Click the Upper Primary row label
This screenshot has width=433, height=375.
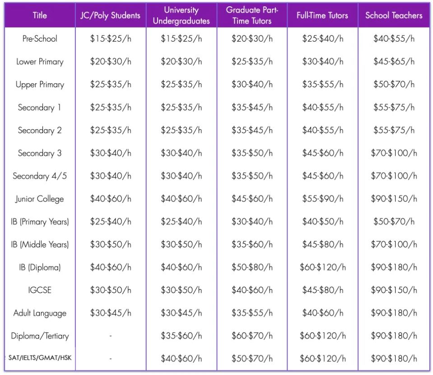[40, 84]
